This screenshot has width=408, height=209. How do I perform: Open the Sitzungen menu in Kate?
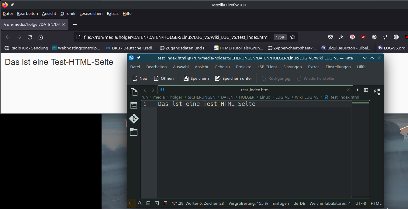coord(292,67)
